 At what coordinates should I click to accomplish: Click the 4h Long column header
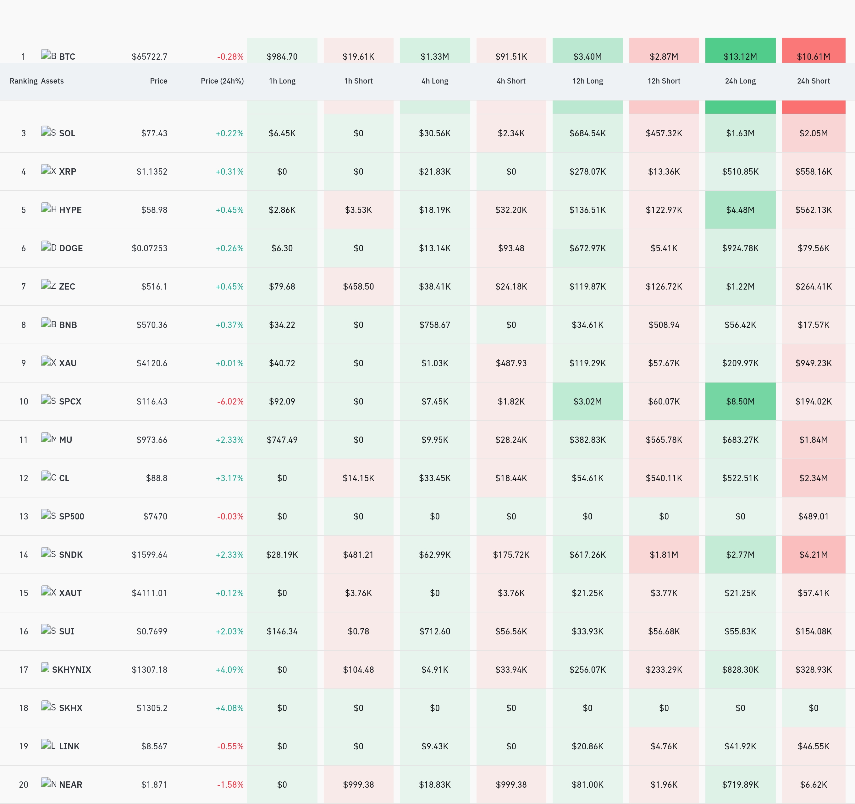click(x=435, y=81)
